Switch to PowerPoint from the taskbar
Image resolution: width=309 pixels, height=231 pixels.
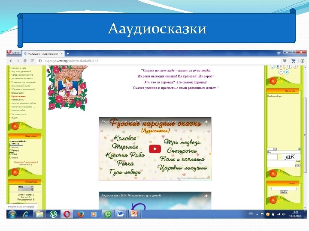click(x=134, y=214)
